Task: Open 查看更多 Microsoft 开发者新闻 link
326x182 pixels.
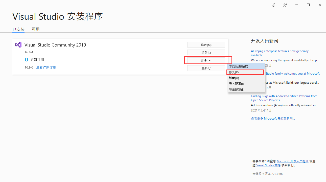Action: 273,118
